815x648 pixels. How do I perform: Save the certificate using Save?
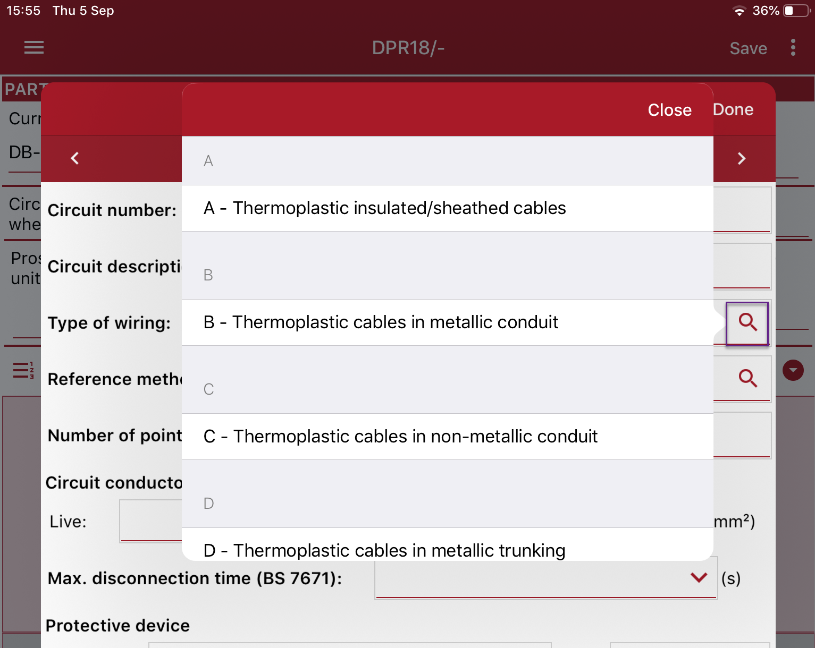748,48
